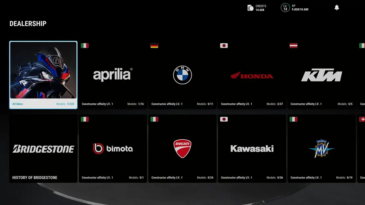Click KTM 'Constructor affinity LV. 1' text
This screenshot has height=205, width=365.
(306, 104)
